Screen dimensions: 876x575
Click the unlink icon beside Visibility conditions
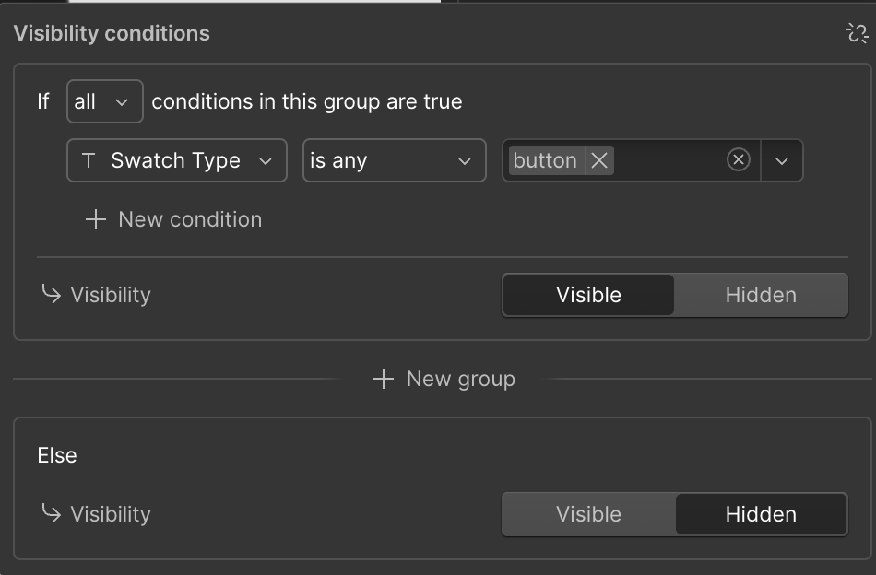(857, 34)
